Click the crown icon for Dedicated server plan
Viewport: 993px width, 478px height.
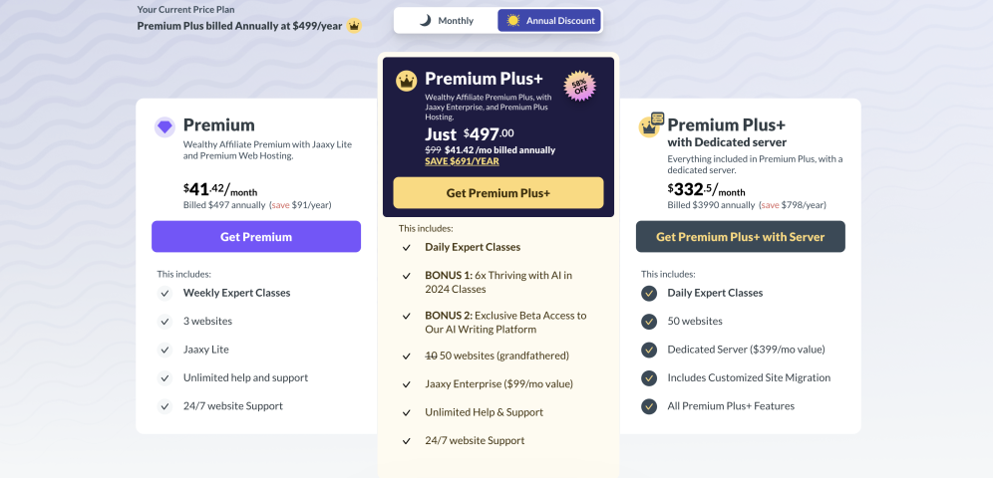pos(651,124)
